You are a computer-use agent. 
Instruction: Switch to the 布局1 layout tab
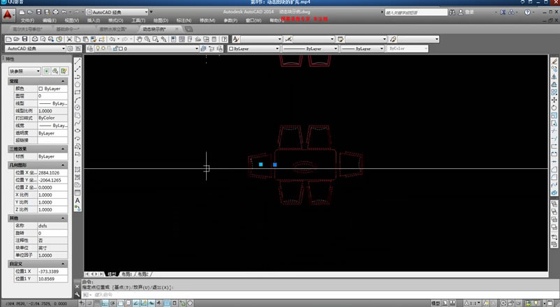coord(126,274)
